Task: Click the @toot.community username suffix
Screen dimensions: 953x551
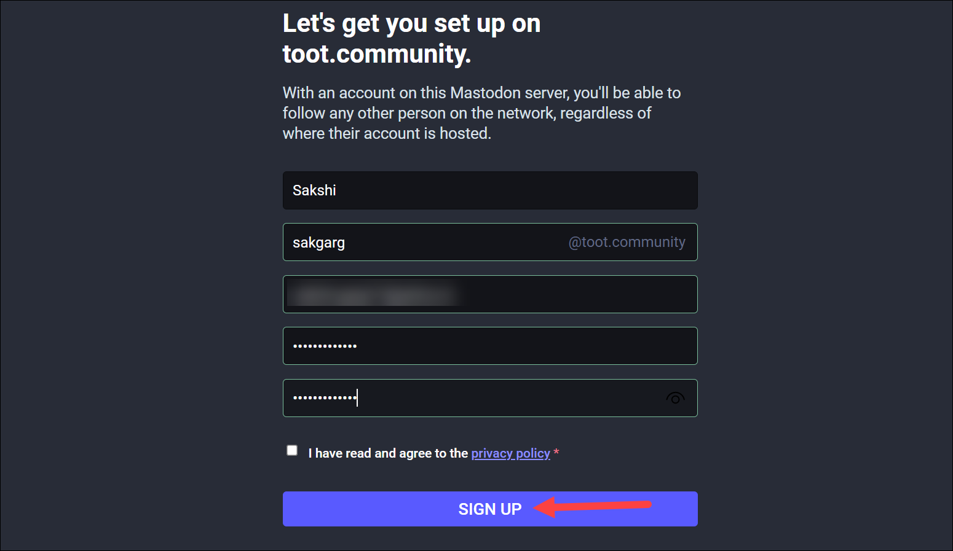Action: 627,242
